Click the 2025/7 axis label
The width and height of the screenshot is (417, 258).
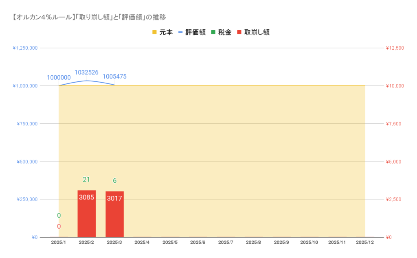(x=226, y=243)
